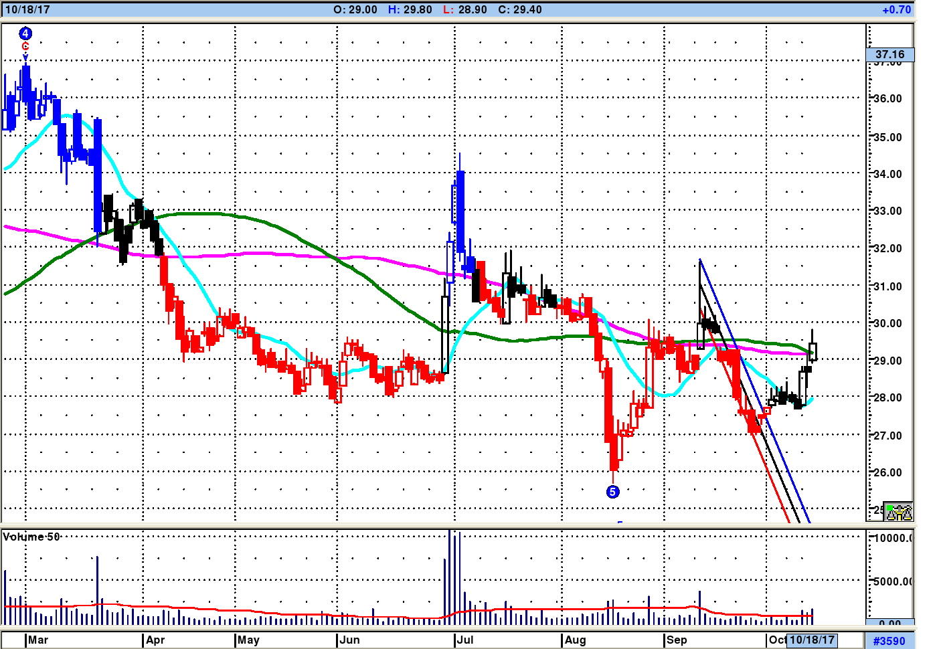Click the highlighted 10/18/17 date on time axis

[x=812, y=640]
